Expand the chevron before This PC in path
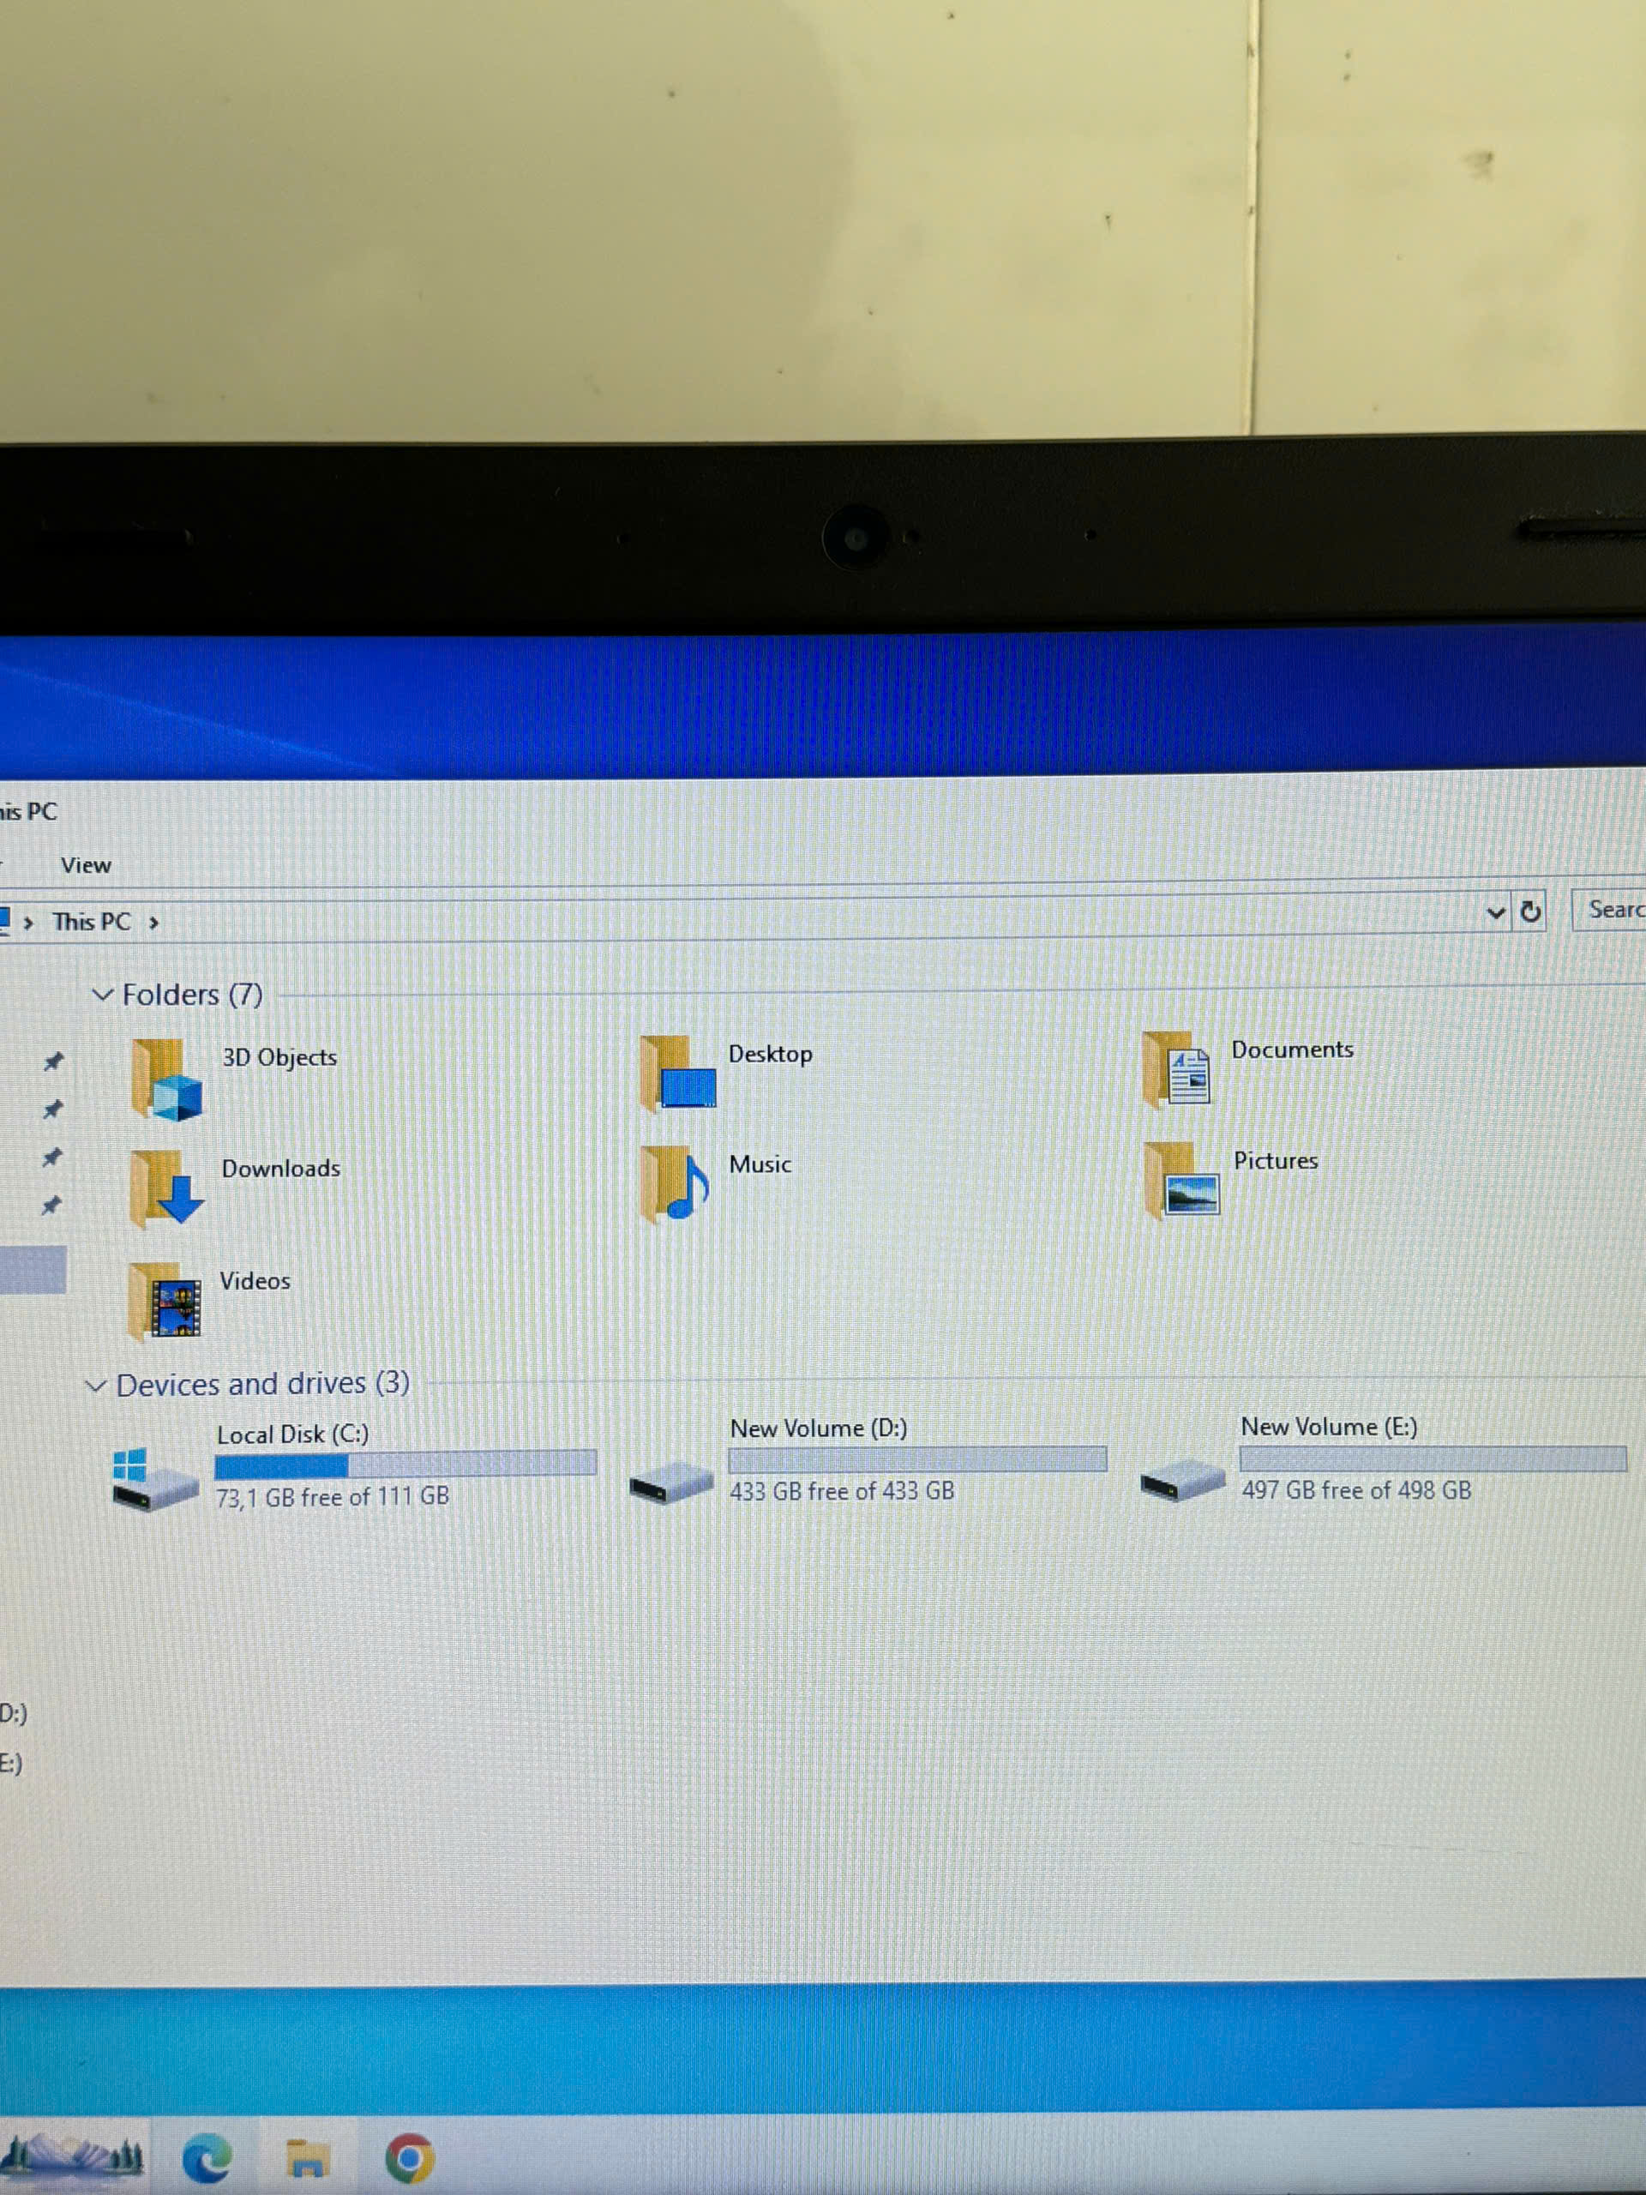The height and width of the screenshot is (2195, 1646). click(29, 923)
